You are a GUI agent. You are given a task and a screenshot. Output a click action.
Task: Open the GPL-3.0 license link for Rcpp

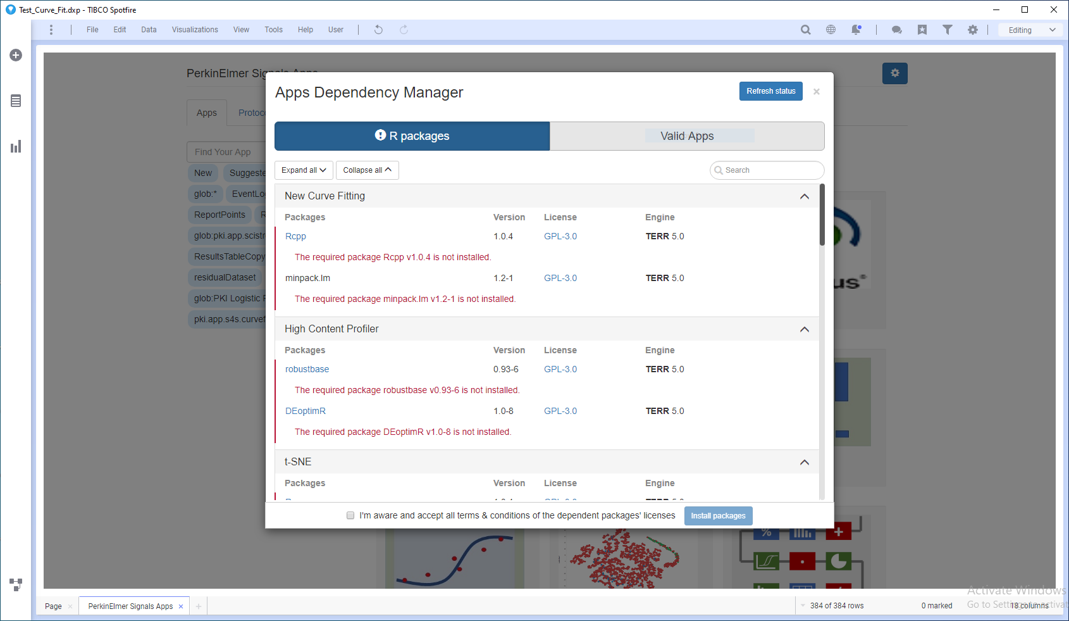click(560, 236)
